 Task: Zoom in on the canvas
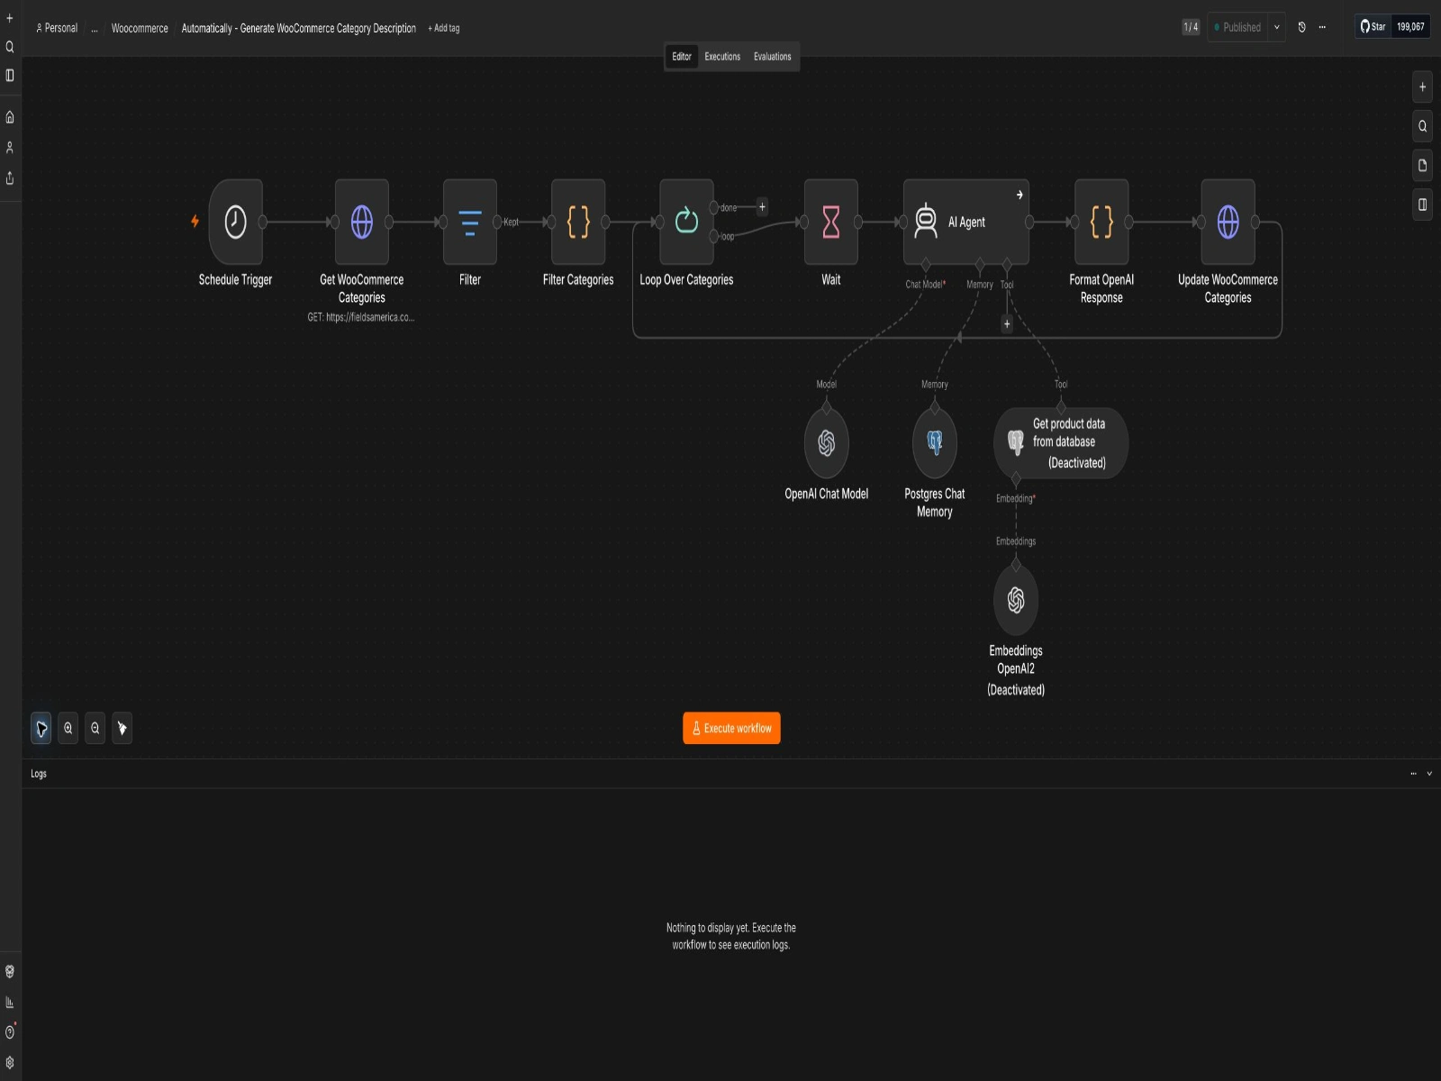[68, 729]
